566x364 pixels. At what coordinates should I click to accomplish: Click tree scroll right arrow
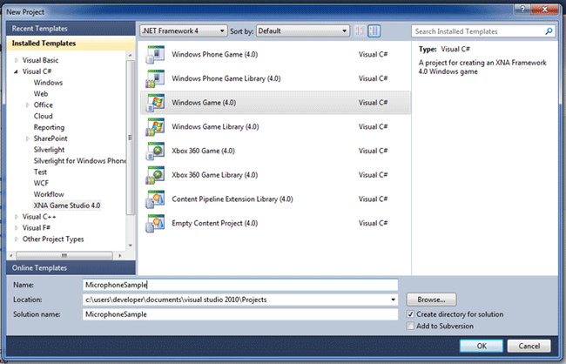(x=120, y=256)
